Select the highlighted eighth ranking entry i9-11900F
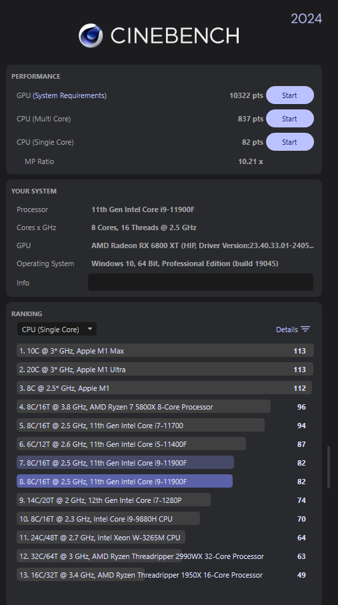The width and height of the screenshot is (338, 605). [x=165, y=481]
